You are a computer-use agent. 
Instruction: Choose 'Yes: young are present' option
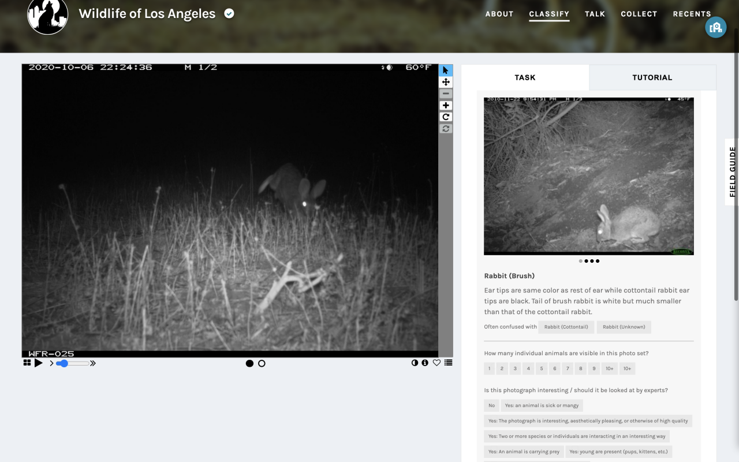click(x=618, y=452)
